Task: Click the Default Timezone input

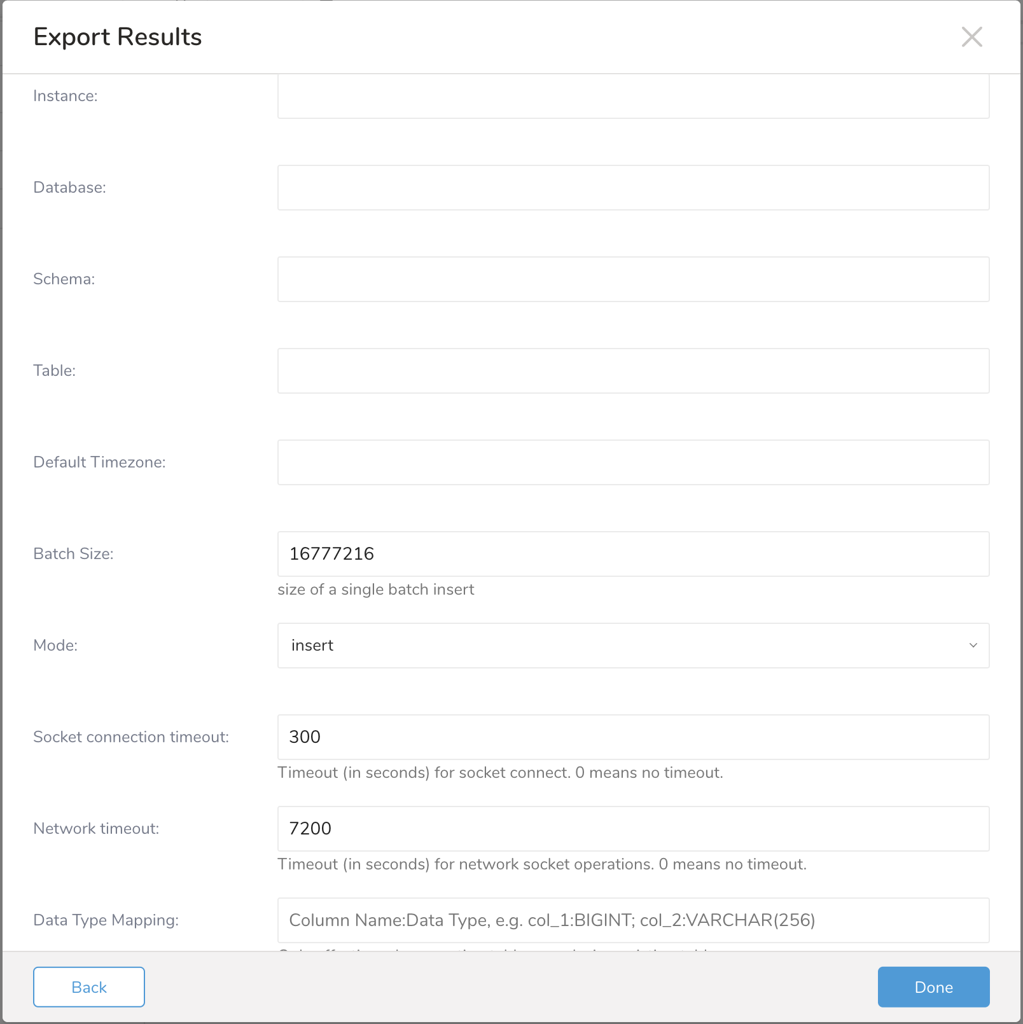Action: pyautogui.click(x=633, y=462)
